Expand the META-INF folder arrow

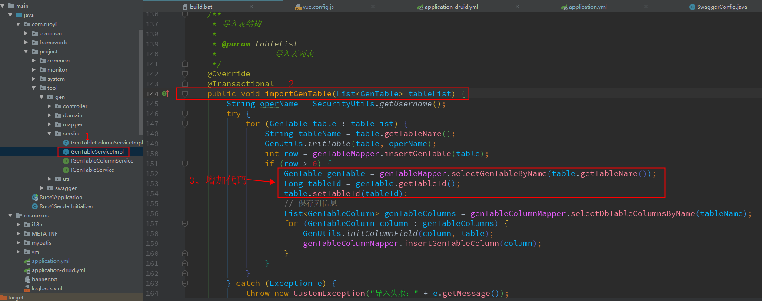[18, 234]
